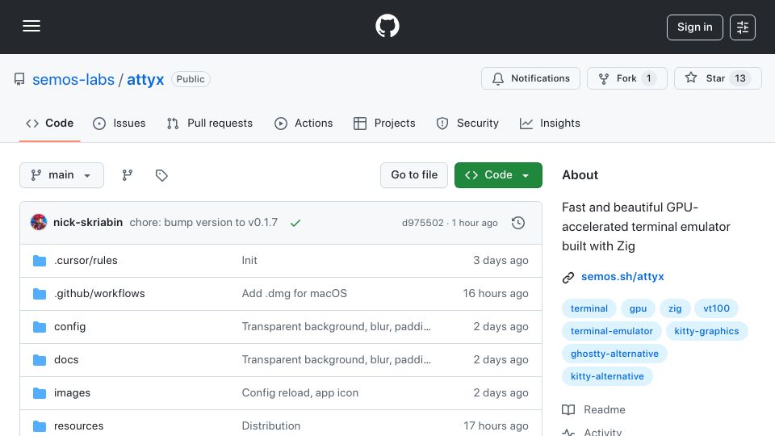Click the '16 hours ago' timestamp
This screenshot has height=436, width=775.
(496, 294)
